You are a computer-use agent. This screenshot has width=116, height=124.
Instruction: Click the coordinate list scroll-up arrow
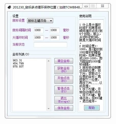(49, 61)
